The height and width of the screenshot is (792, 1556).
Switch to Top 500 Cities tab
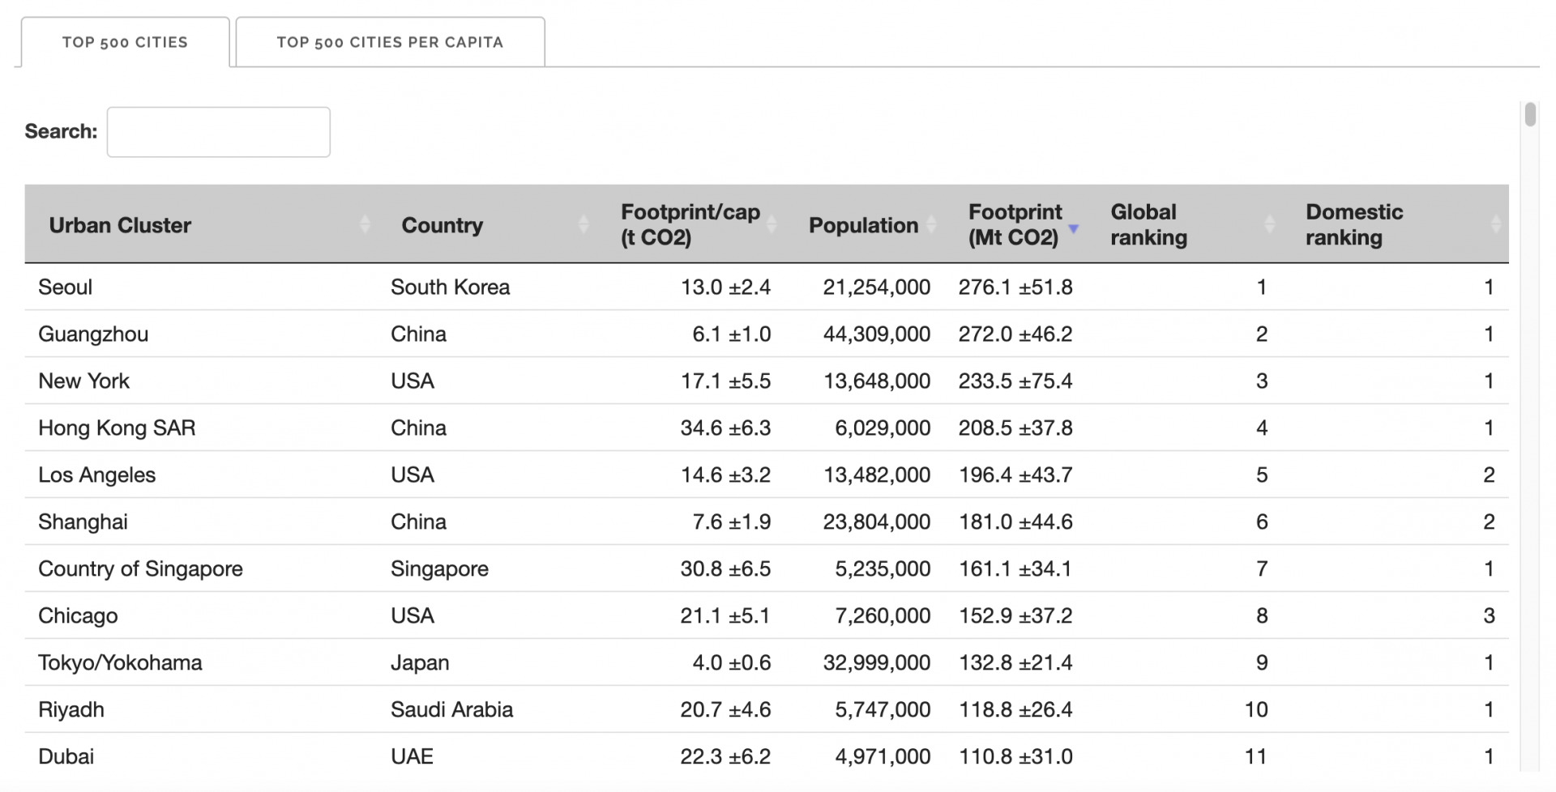125,42
